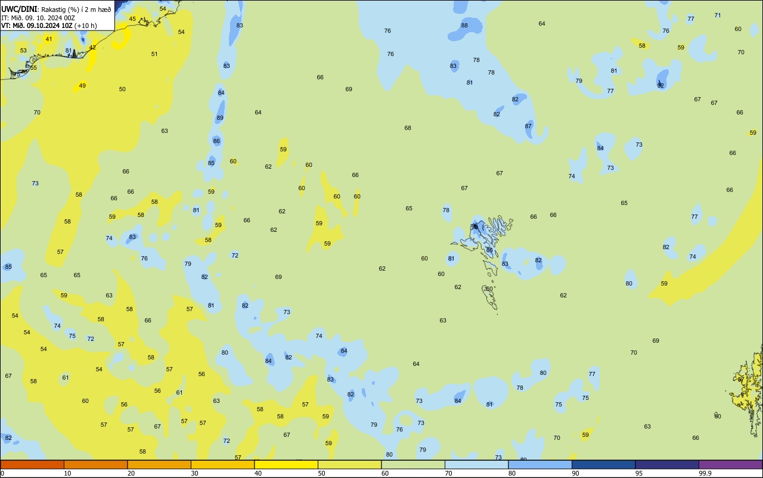
Task: Pick the 80–90 medium blue legend swatch
Action: click(540, 464)
